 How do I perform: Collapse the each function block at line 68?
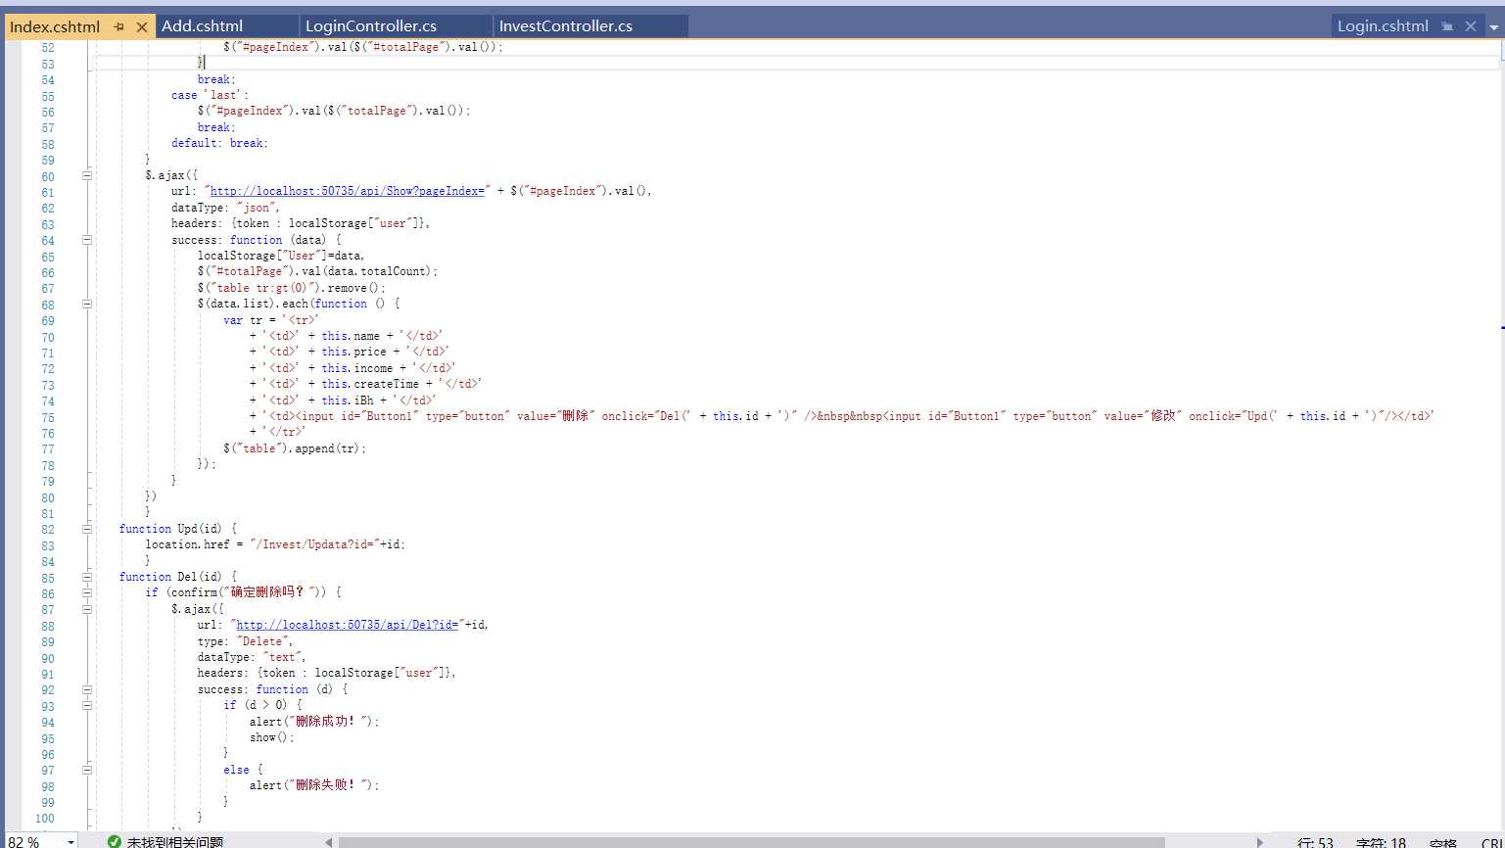(x=87, y=305)
